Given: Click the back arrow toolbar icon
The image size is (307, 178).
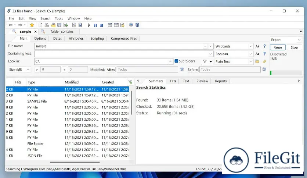Looking at the screenshot, I should 11,25.
